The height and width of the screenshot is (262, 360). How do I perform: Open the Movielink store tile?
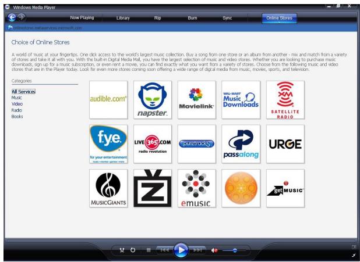(197, 100)
